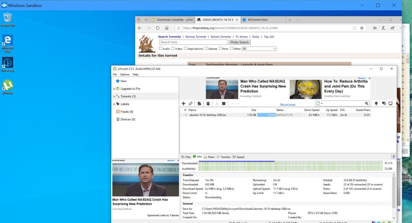The height and width of the screenshot is (223, 412).
Task: Open search provider dropdown in uTorrent
Action: (x=320, y=103)
